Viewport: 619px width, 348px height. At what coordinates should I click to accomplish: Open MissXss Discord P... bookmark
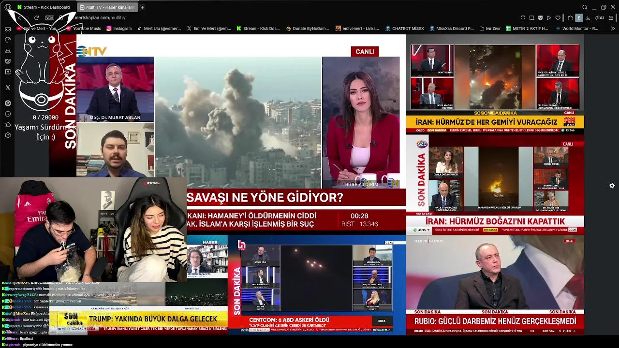pos(452,29)
